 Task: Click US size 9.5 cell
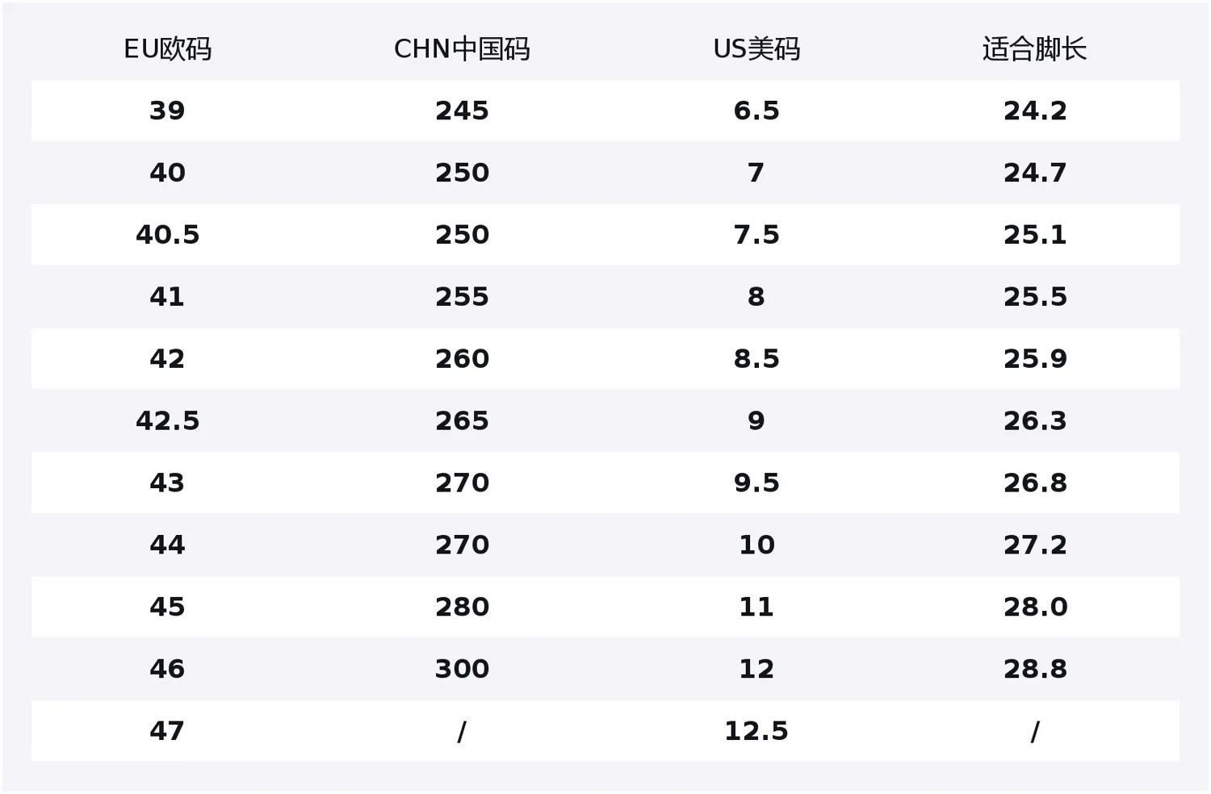(x=756, y=483)
